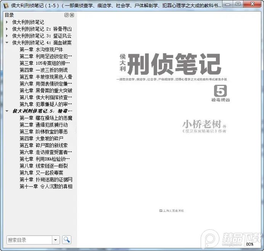This screenshot has height=251, width=264.
Task: Open chapter 第二章 利用足迹锁定犯…
Action: pos(46,56)
